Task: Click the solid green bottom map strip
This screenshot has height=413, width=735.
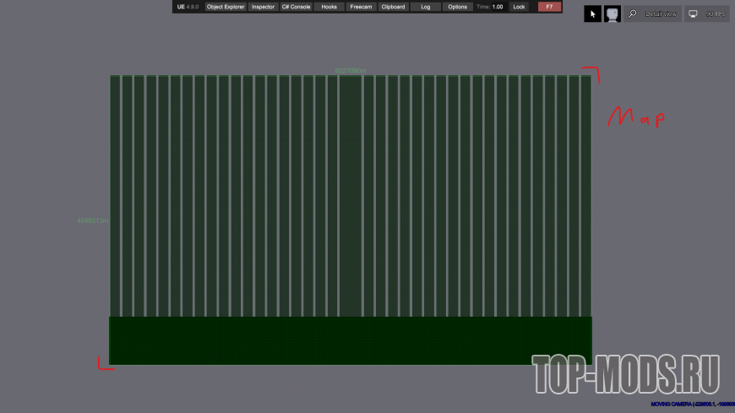Action: tap(351, 340)
